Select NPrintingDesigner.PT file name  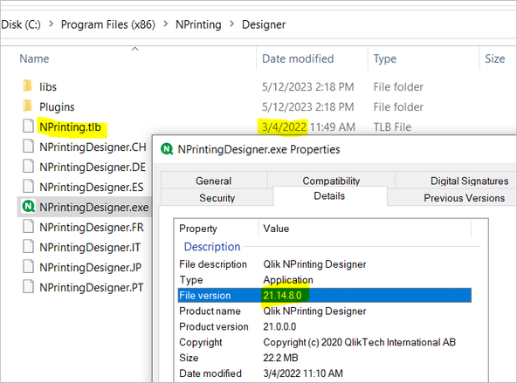point(92,288)
